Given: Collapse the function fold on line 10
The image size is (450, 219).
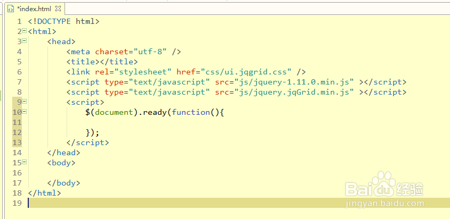Looking at the screenshot, I should tap(25, 112).
